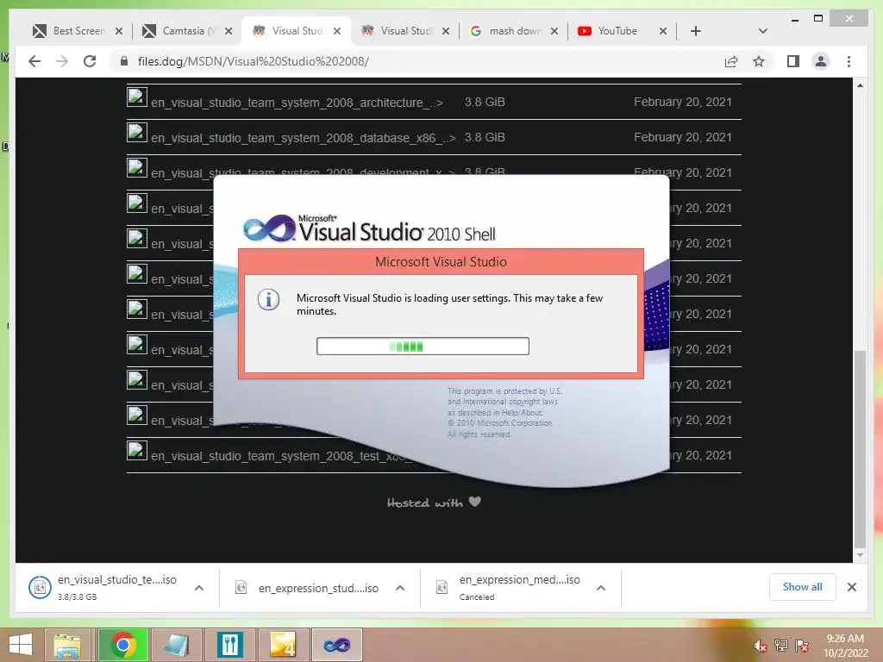Open File Explorer from the taskbar
This screenshot has width=883, height=662.
coord(66,645)
